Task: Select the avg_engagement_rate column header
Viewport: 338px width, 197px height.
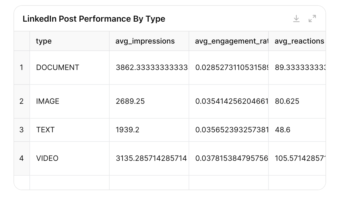Action: [228, 41]
